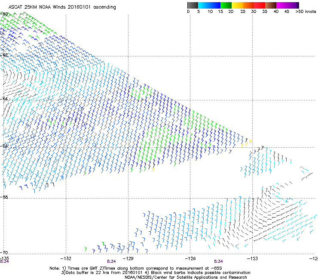Screen dimensions: 318x280
Task: Click the colorbar tick label '15'
Action: [x=220, y=12]
